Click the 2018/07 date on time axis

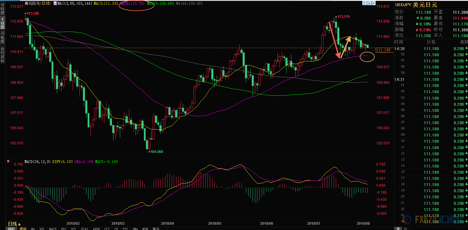tap(314, 223)
